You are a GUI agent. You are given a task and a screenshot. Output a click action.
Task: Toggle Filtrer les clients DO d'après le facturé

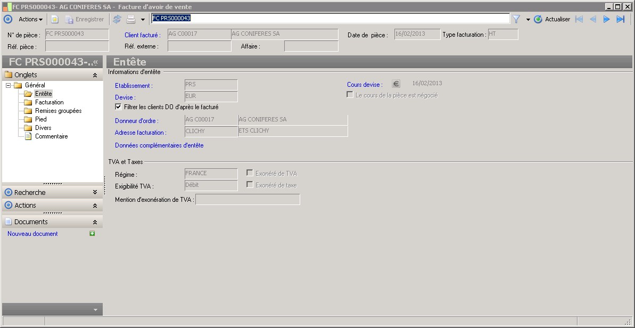(118, 107)
